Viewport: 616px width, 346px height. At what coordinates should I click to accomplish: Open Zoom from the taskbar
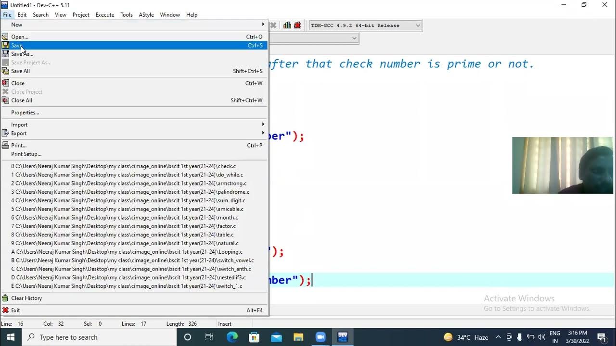[321, 337]
